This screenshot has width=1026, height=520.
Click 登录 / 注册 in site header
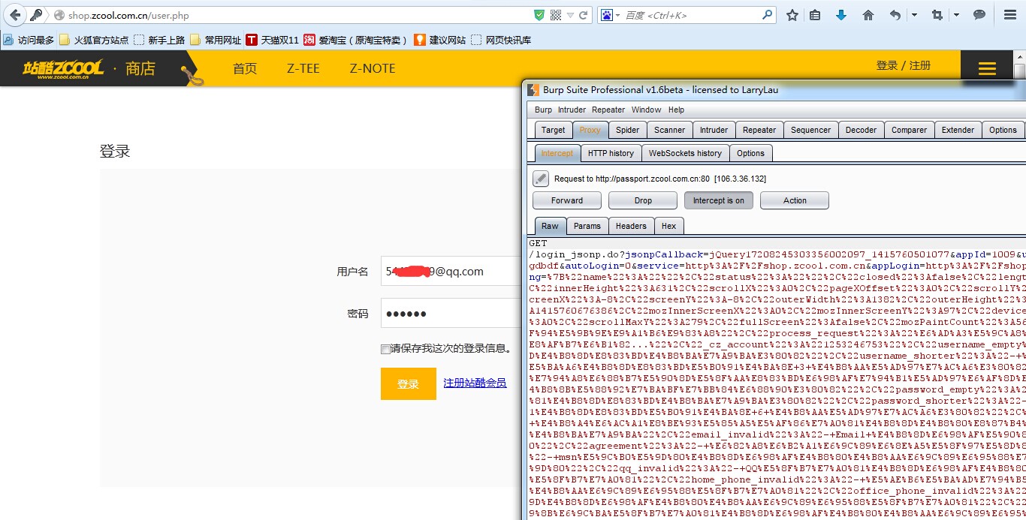pyautogui.click(x=904, y=65)
